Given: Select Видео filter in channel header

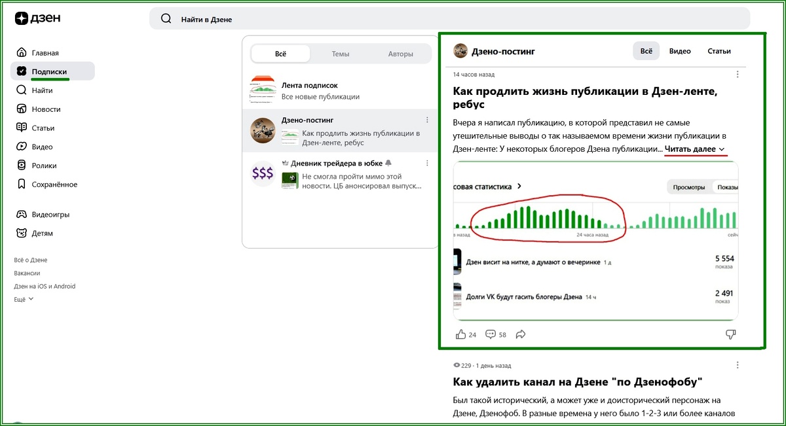Looking at the screenshot, I should [x=680, y=51].
